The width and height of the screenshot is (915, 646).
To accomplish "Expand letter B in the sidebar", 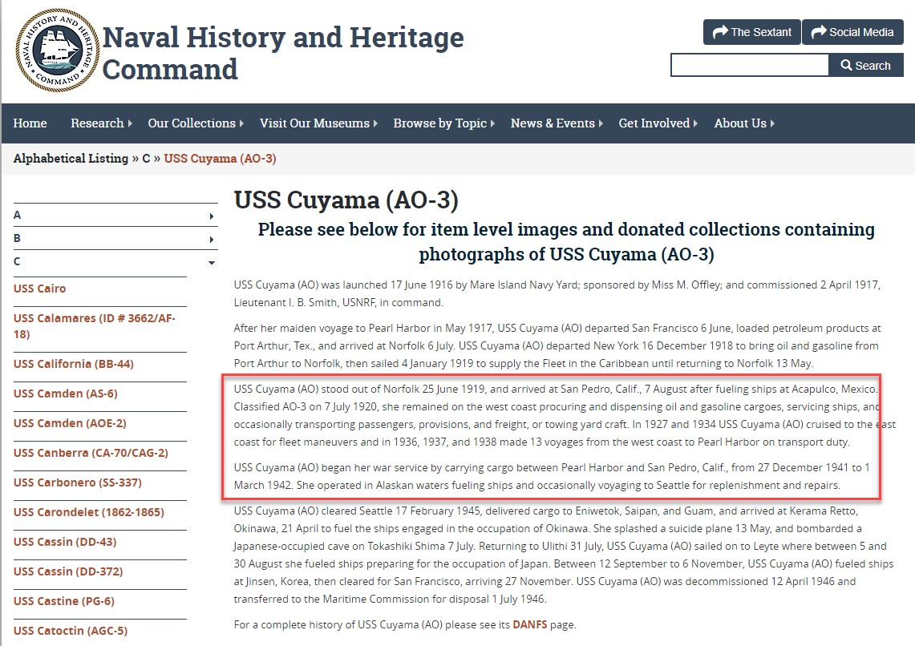I will 115,239.
